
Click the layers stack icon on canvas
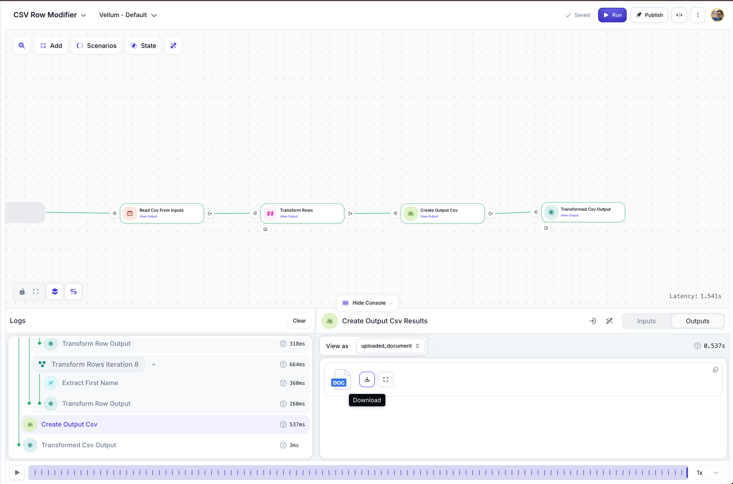[55, 291]
